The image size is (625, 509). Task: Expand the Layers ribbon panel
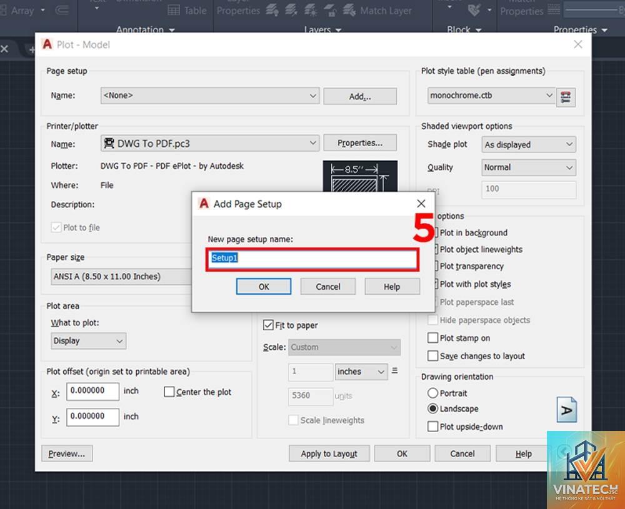pos(322,29)
